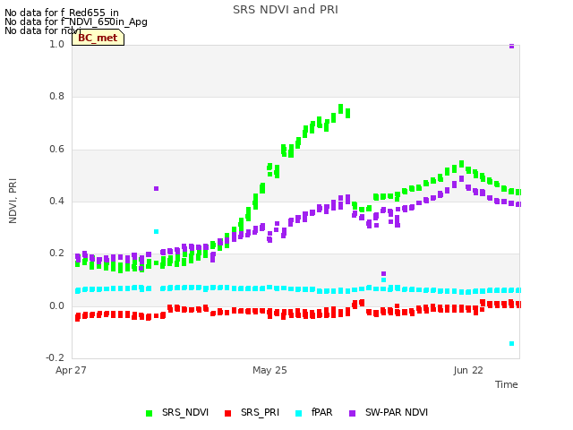
Task: Click the SW-PAR NDVI purple legend swatch
Action: coord(352,414)
